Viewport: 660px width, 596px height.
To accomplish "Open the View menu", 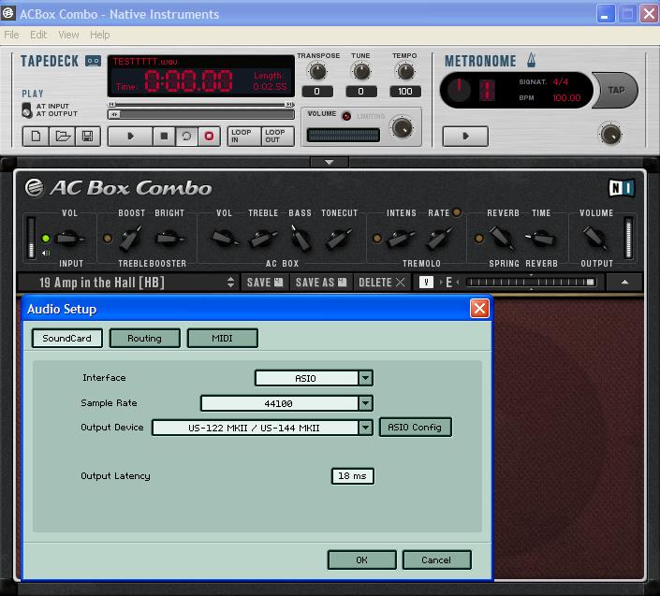I will coord(68,35).
